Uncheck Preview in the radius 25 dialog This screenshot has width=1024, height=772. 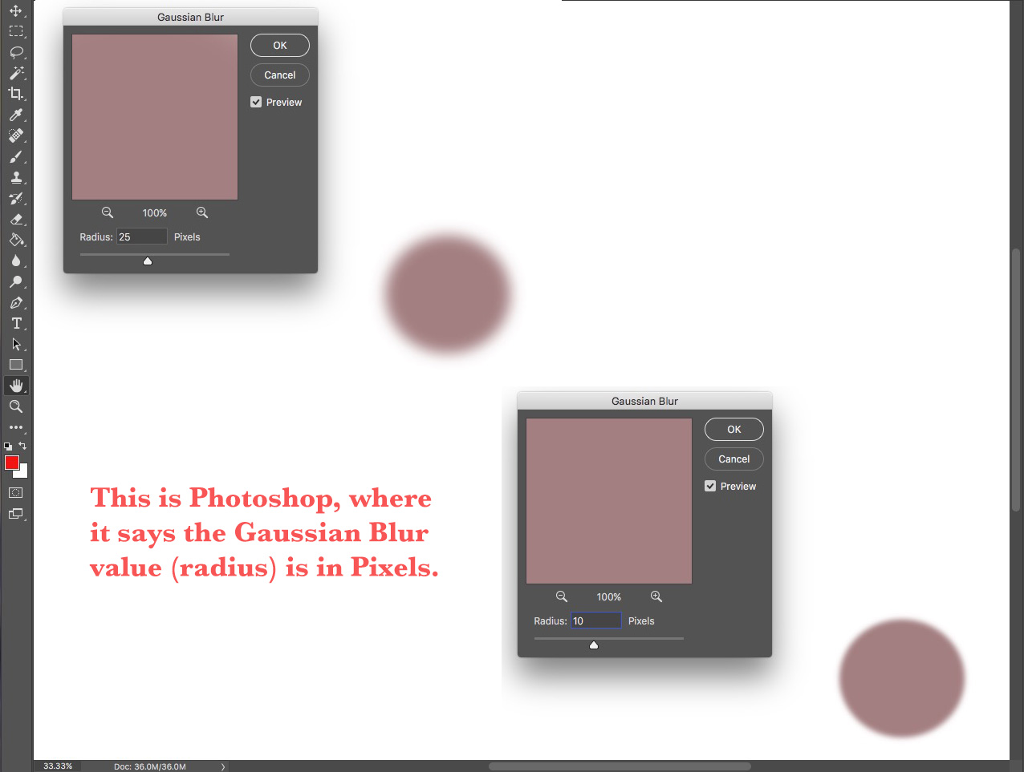[256, 102]
